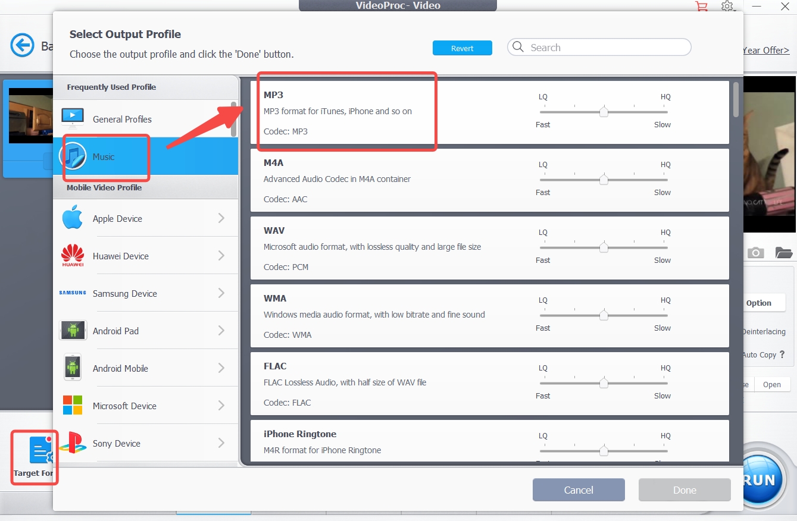Click the shopping cart icon
797x521 pixels.
click(702, 7)
